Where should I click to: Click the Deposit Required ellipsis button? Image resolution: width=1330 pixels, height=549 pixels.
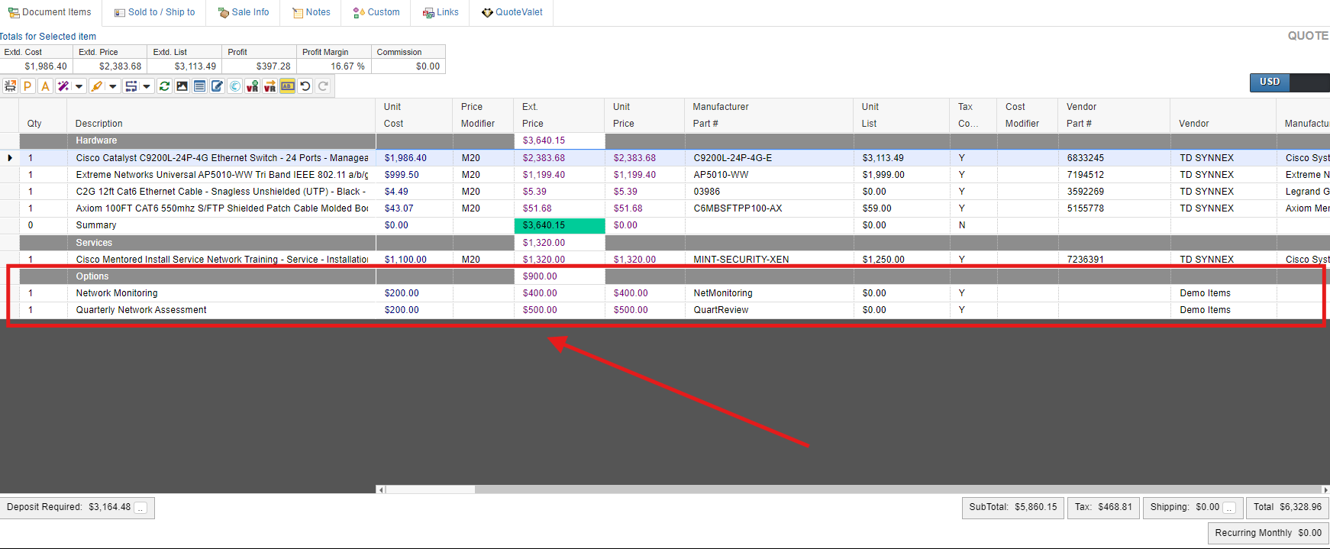[140, 508]
